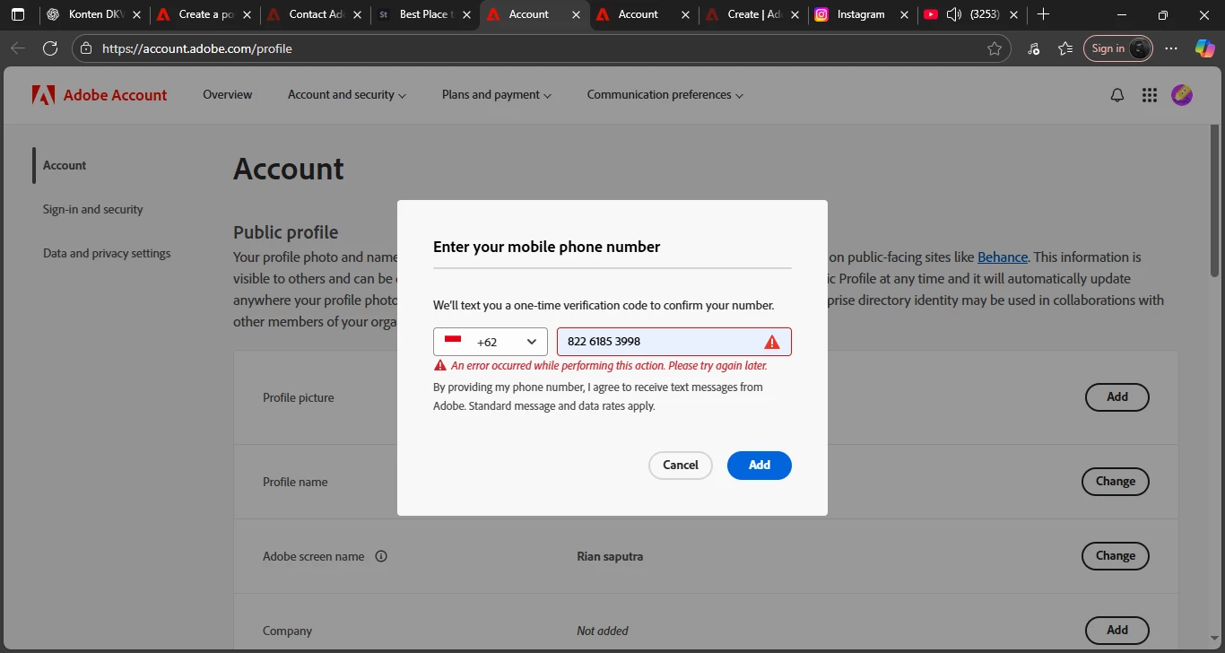1225x653 pixels.
Task: Click the error occurred message text
Action: pos(609,366)
